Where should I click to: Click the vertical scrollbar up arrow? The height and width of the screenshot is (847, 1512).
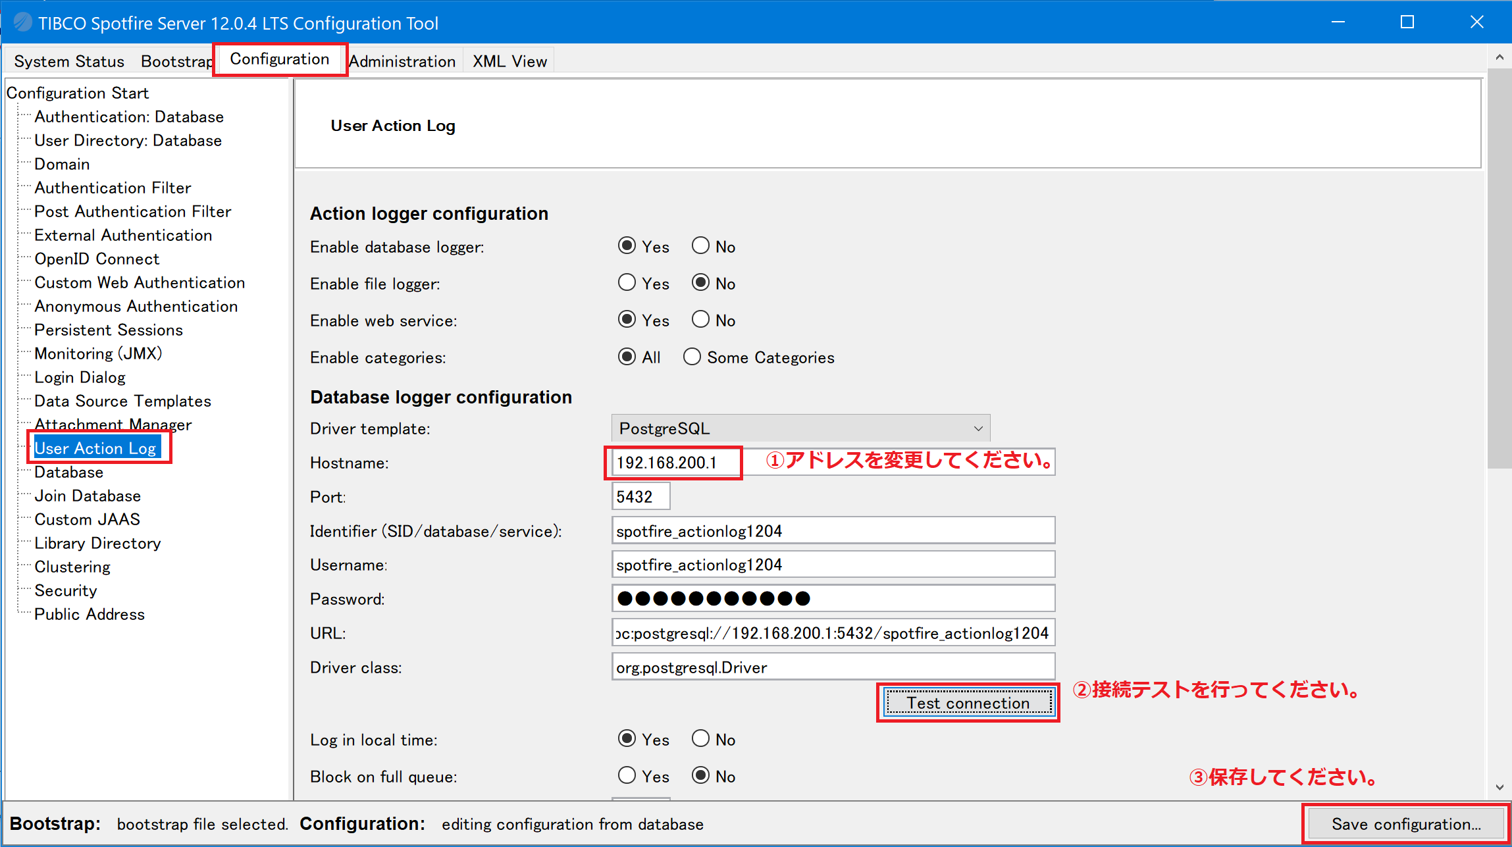tap(1499, 57)
